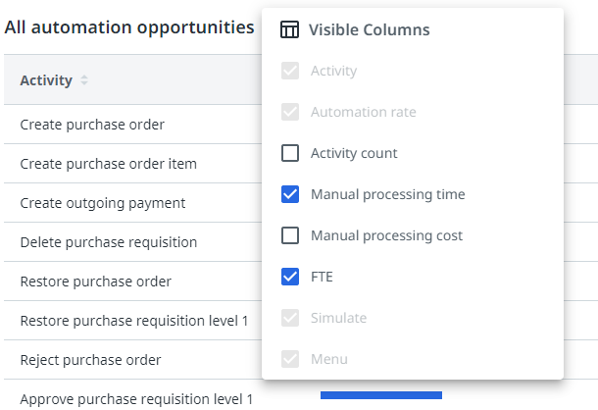Select Create purchase order row
The image size is (598, 410).
[x=92, y=125]
